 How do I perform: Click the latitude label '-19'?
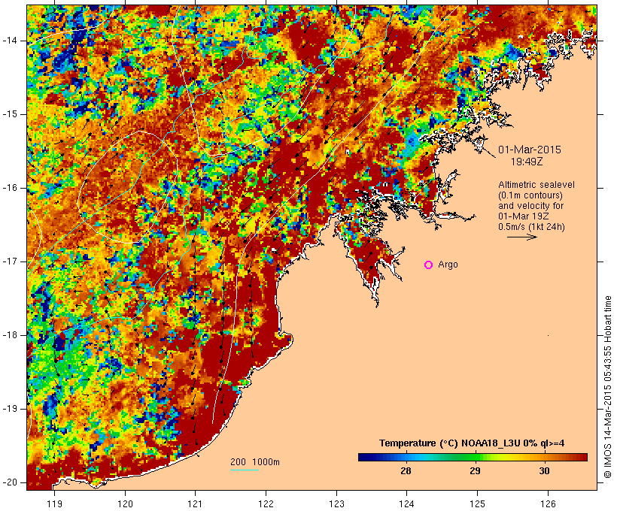pos(10,409)
